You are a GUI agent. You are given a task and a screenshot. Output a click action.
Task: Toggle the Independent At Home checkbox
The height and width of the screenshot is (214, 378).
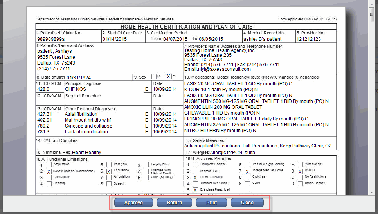[247, 171]
